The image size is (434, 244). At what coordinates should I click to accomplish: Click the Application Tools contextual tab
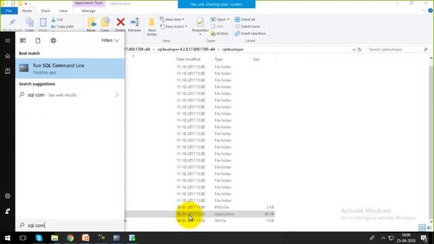89,3
